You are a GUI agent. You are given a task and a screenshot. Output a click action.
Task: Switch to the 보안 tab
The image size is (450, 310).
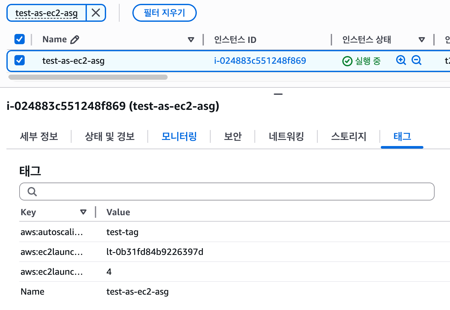point(233,136)
